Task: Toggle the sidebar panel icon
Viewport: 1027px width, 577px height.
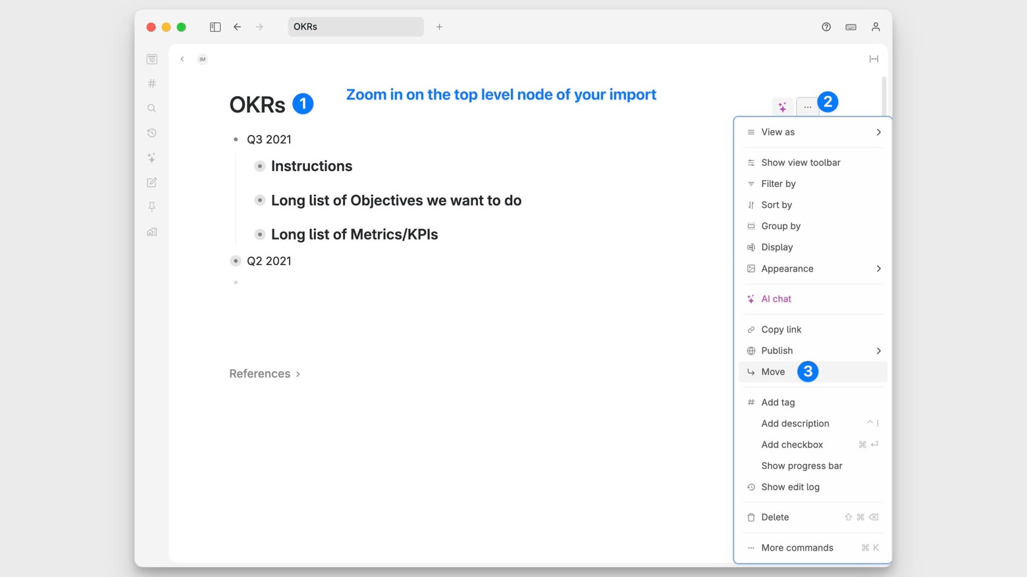Action: 215,27
